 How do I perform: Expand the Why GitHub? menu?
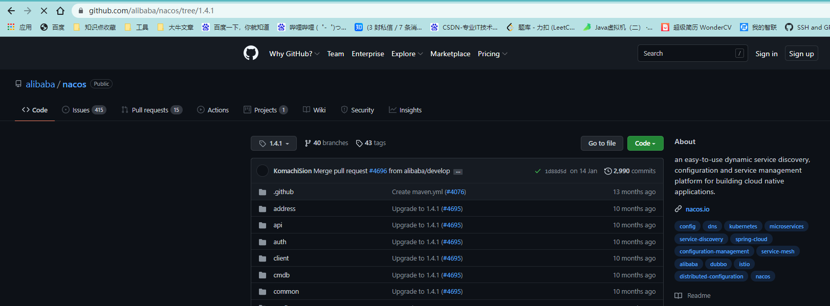tap(294, 54)
